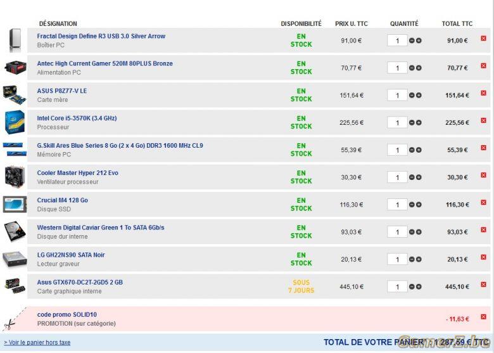The image size is (494, 353).
Task: Click quantity field for Crucial M4 SSD
Action: point(397,205)
